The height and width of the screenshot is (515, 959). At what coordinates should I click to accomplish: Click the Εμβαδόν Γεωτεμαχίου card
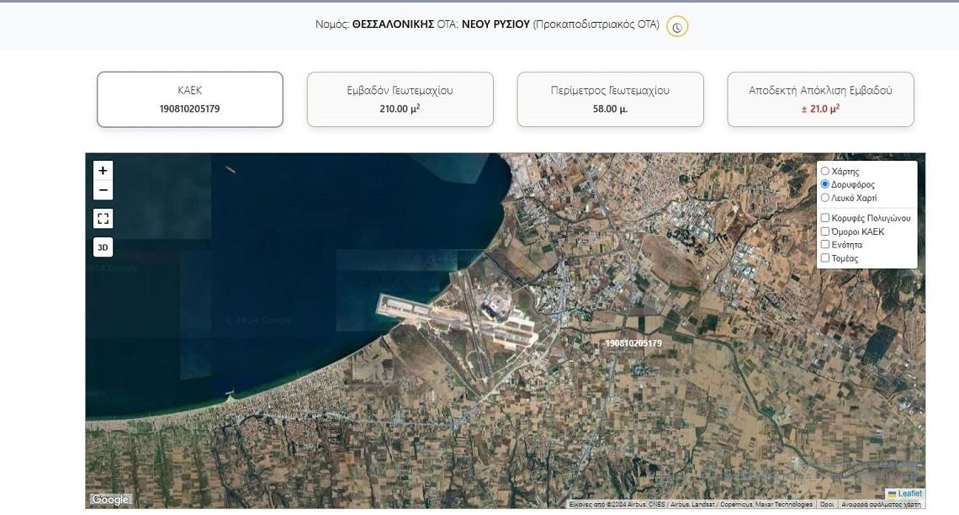(400, 99)
